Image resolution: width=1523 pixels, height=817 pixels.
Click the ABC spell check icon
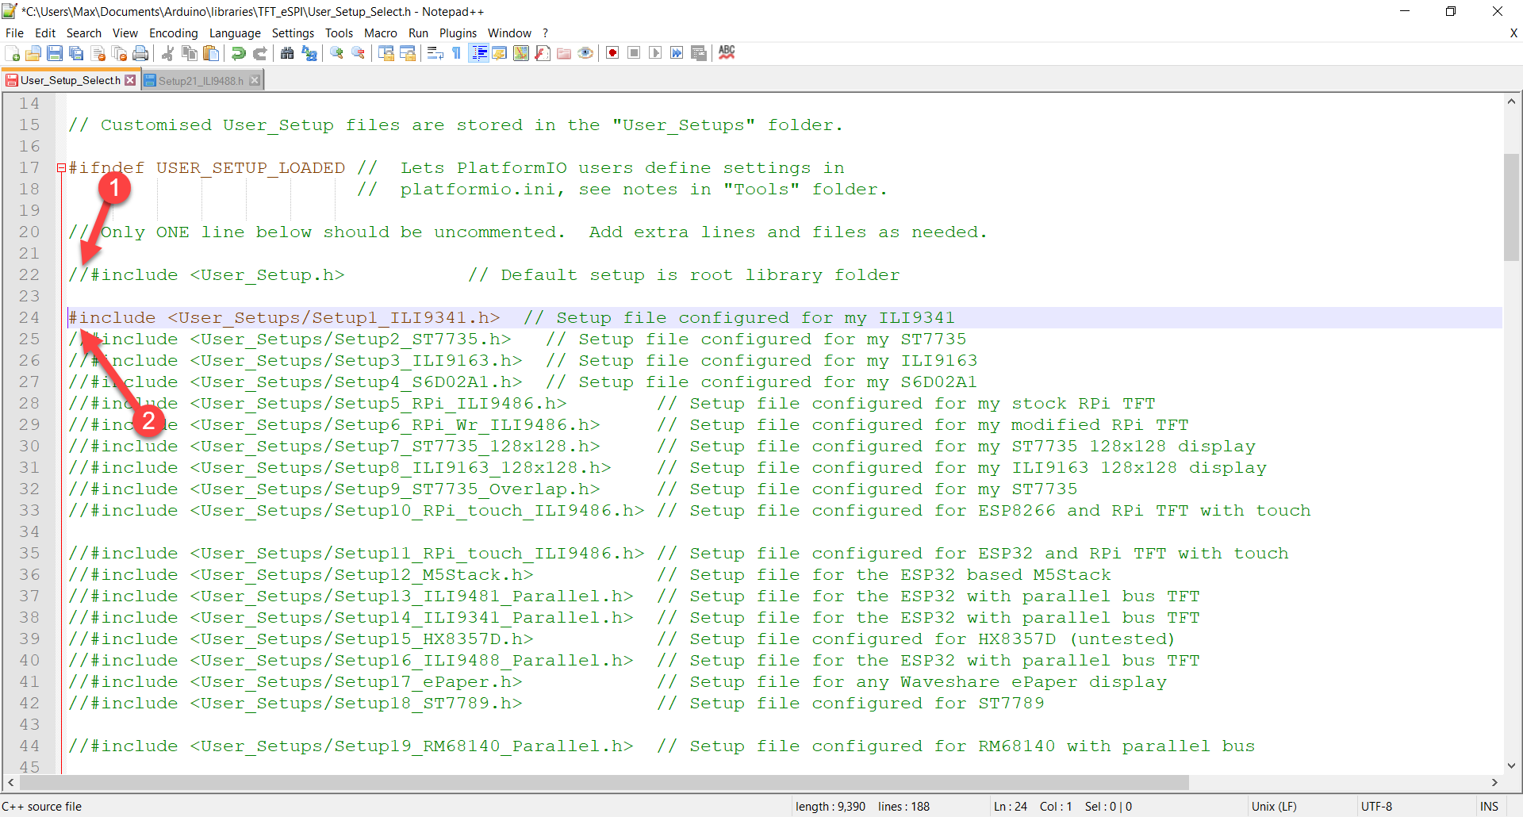pyautogui.click(x=727, y=53)
